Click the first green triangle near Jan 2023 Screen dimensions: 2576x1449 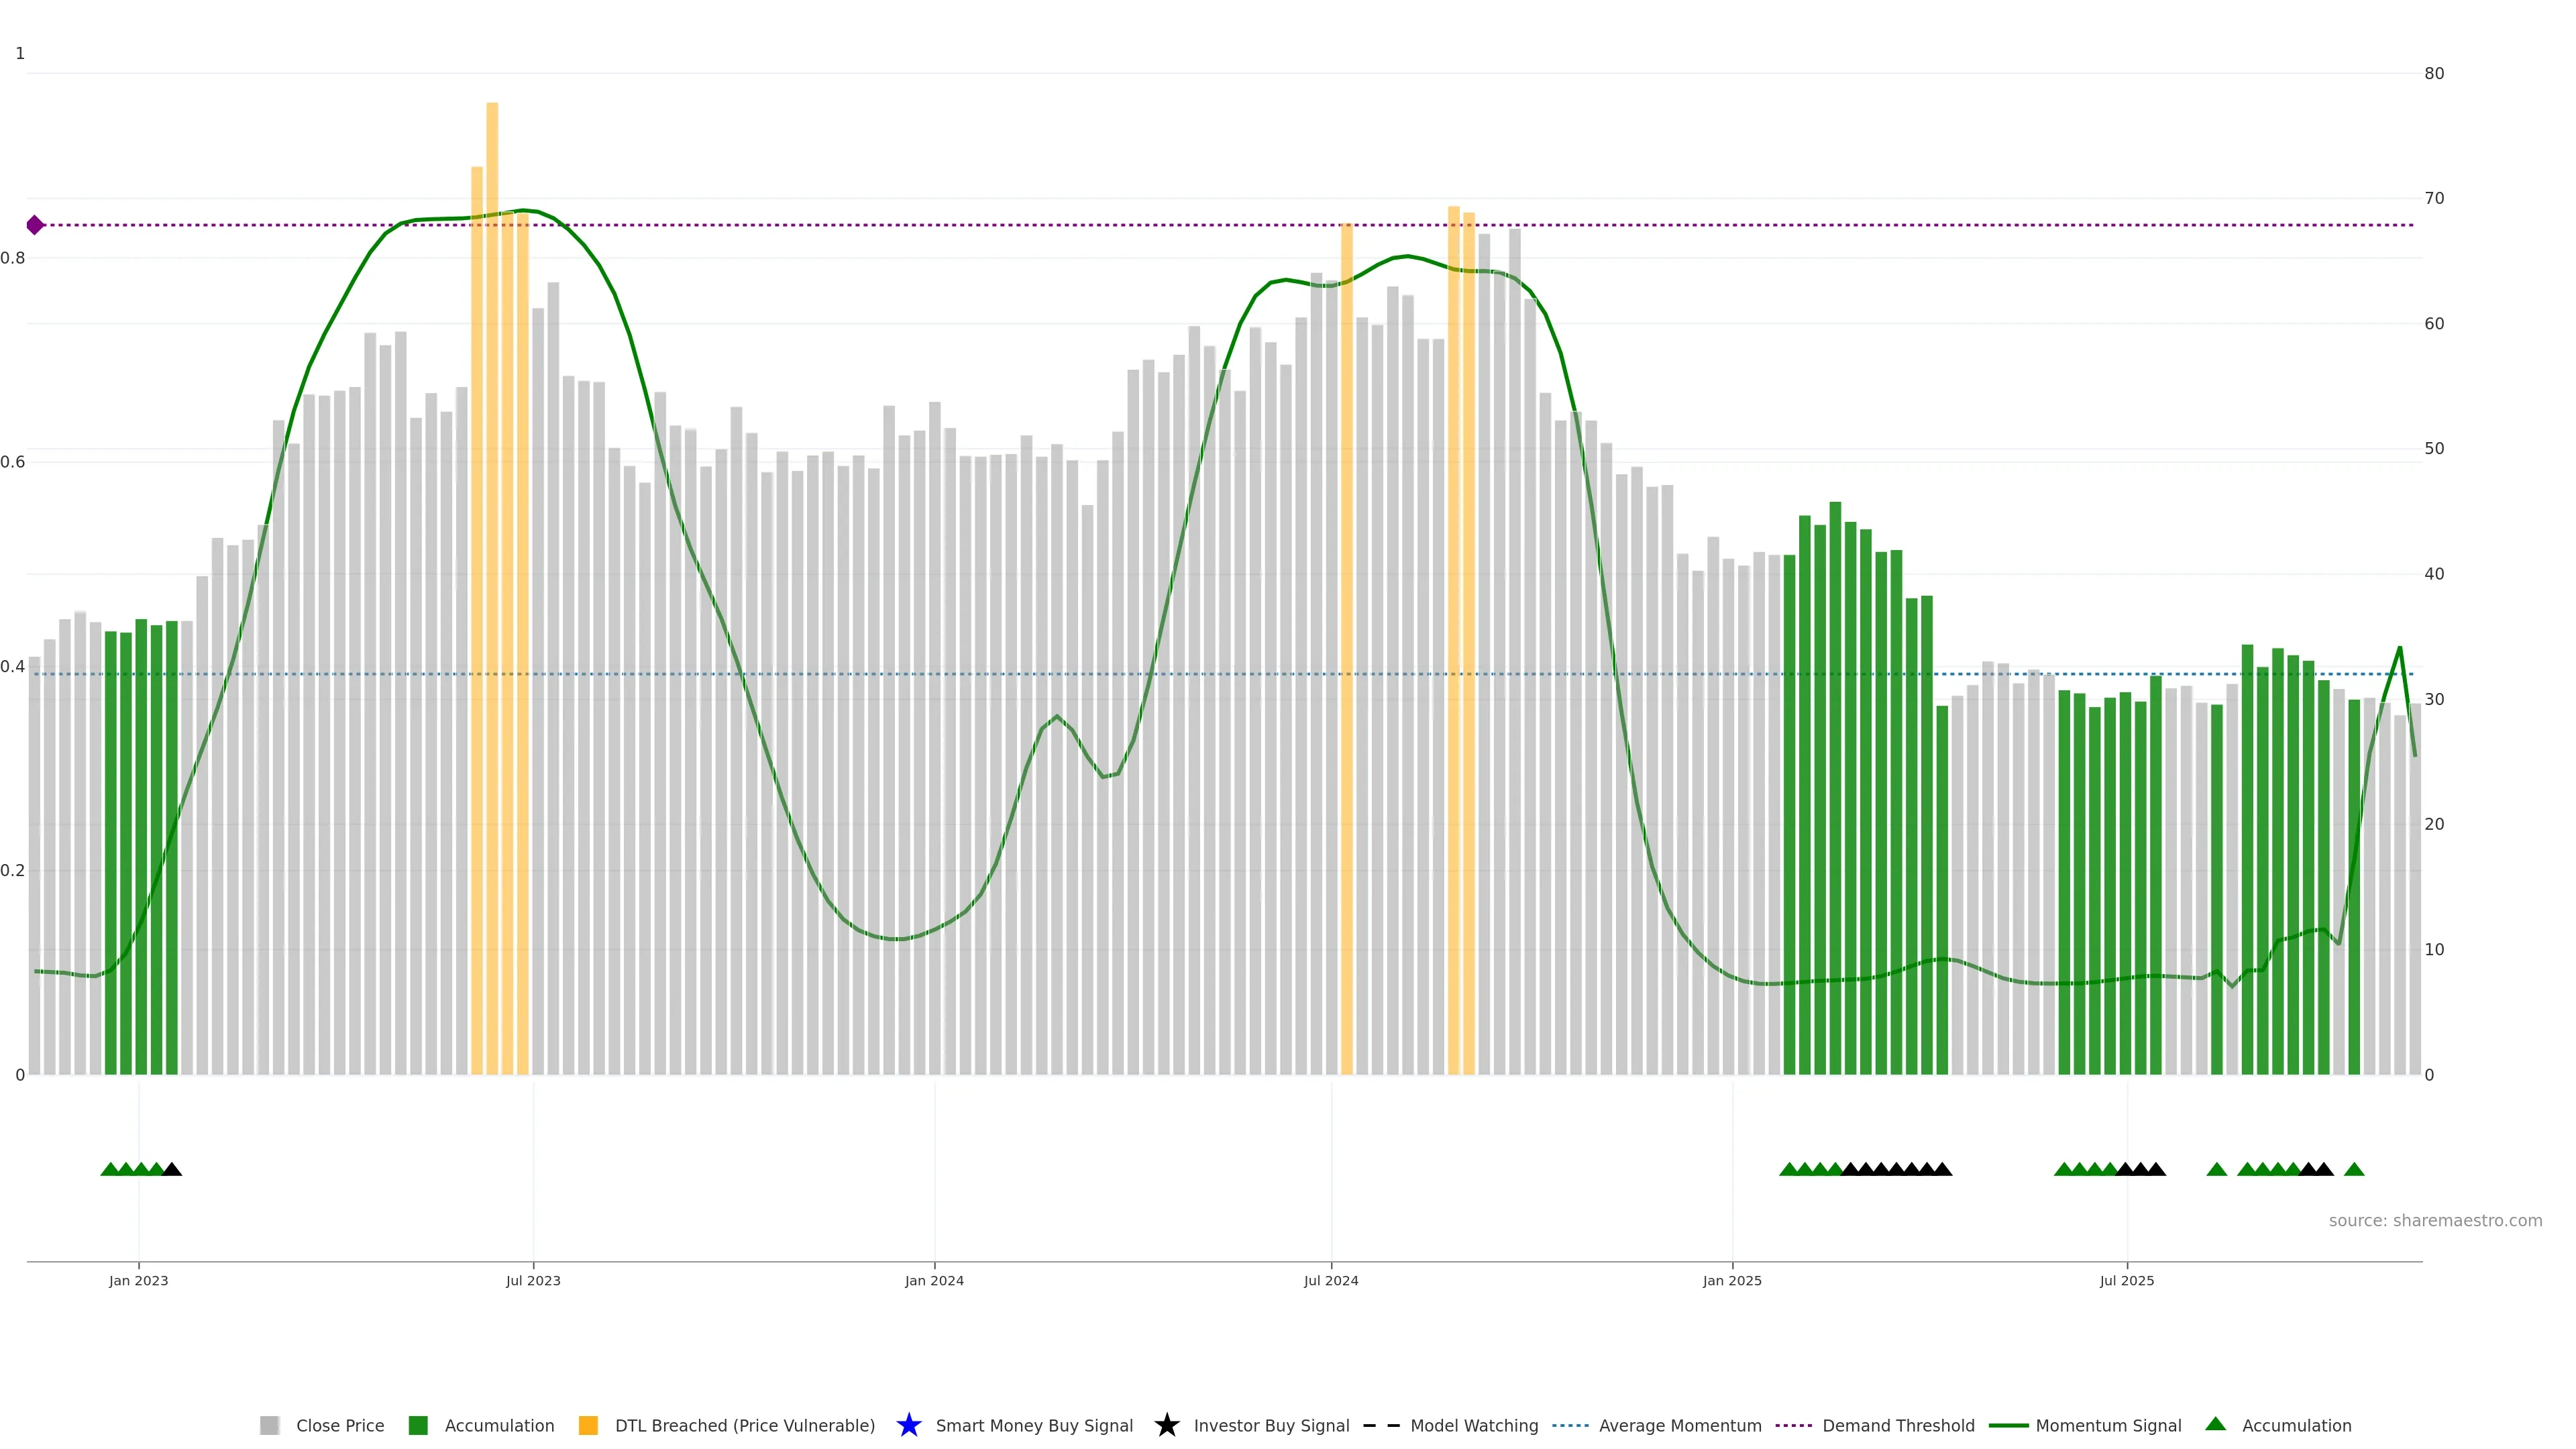110,1169
